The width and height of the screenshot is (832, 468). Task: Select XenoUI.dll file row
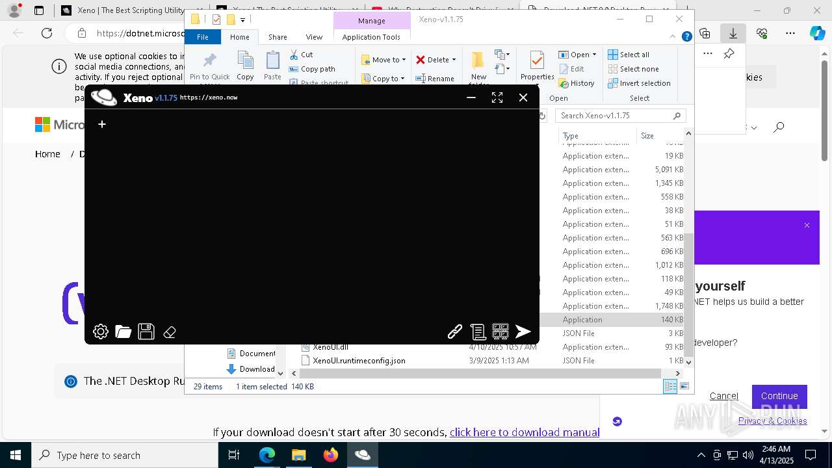(330, 347)
